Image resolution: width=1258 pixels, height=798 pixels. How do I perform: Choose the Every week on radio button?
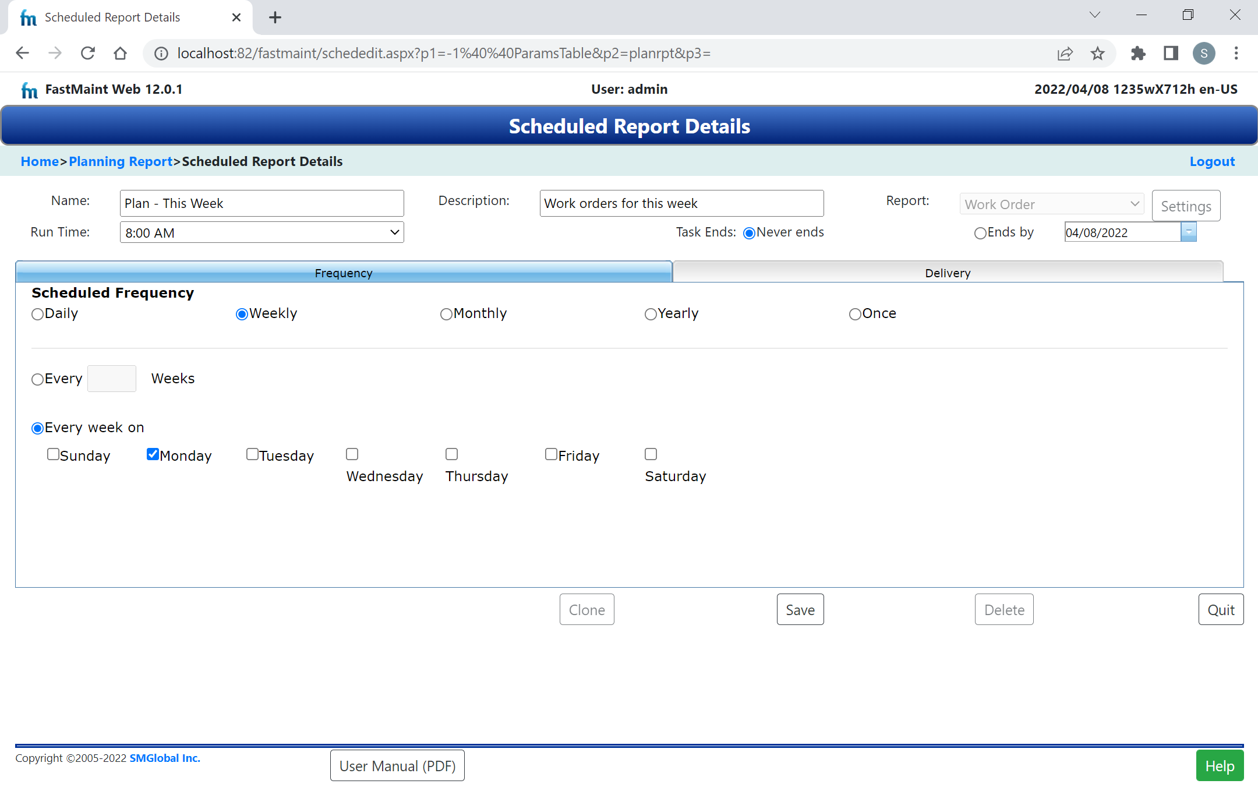click(x=38, y=429)
